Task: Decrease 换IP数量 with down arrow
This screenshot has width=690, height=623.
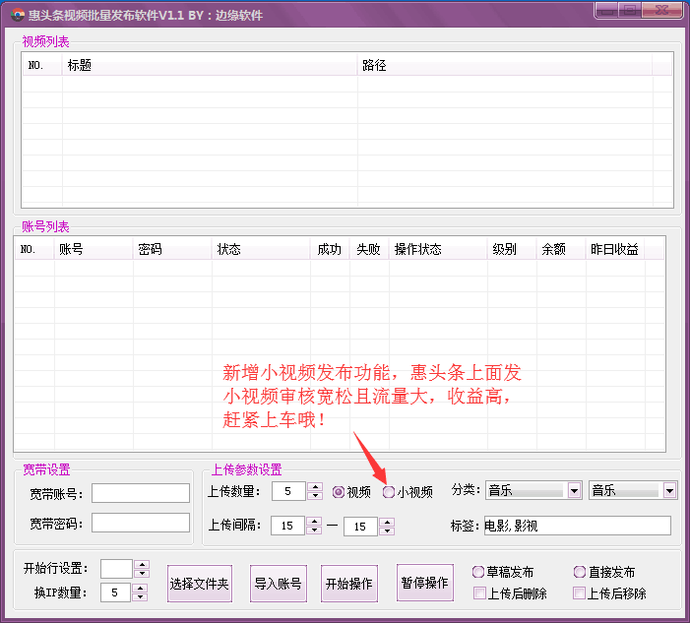Action: click(140, 597)
